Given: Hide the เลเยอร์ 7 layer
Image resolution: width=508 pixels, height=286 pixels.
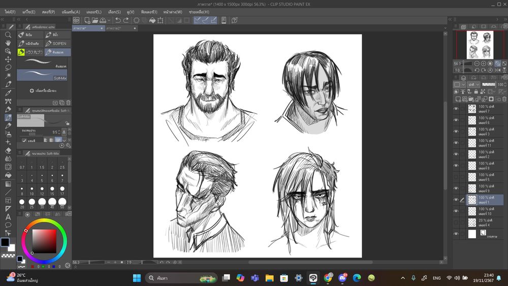Looking at the screenshot, I should point(456,109).
